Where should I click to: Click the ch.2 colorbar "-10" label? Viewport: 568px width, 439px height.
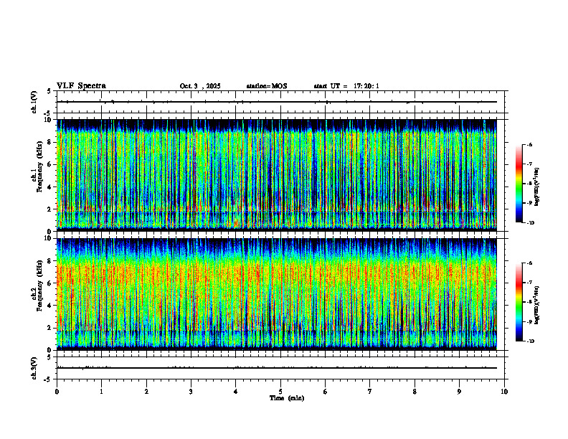tap(531, 341)
